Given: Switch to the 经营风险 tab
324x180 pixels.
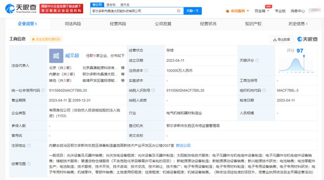Looking at the screenshot, I should [118, 24].
